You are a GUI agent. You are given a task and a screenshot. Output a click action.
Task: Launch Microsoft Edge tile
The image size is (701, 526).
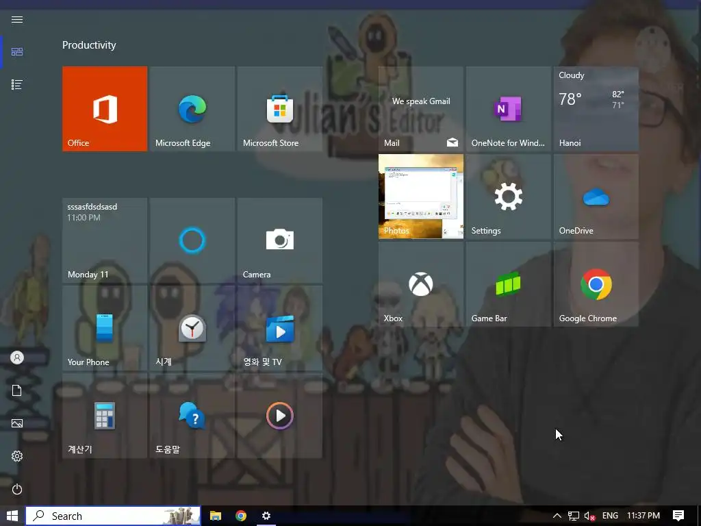pyautogui.click(x=192, y=109)
